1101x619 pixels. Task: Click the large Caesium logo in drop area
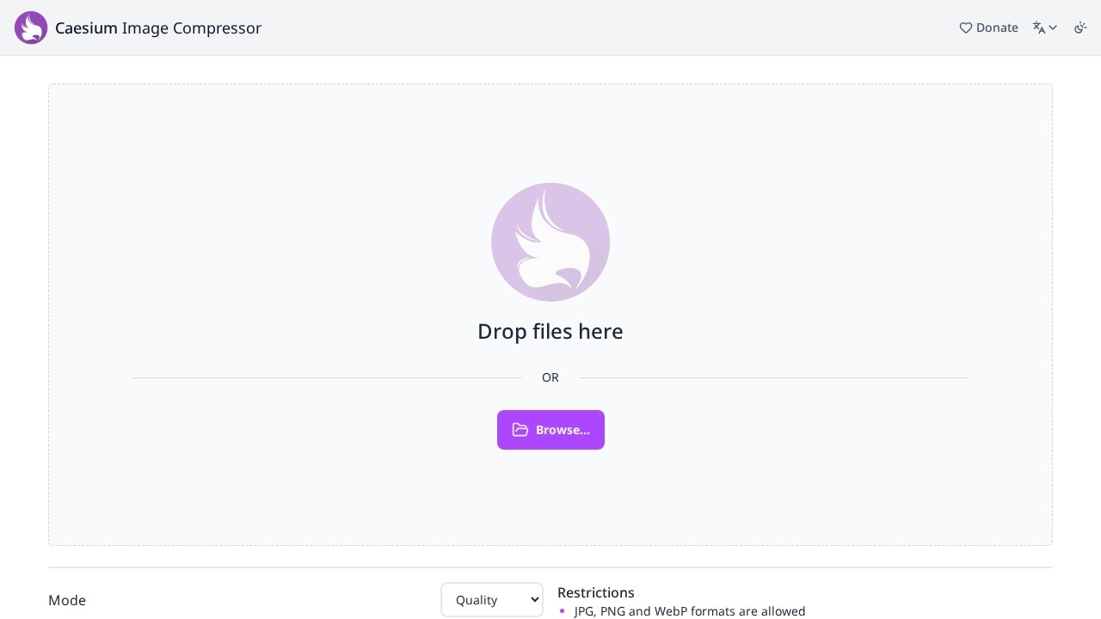click(x=550, y=242)
